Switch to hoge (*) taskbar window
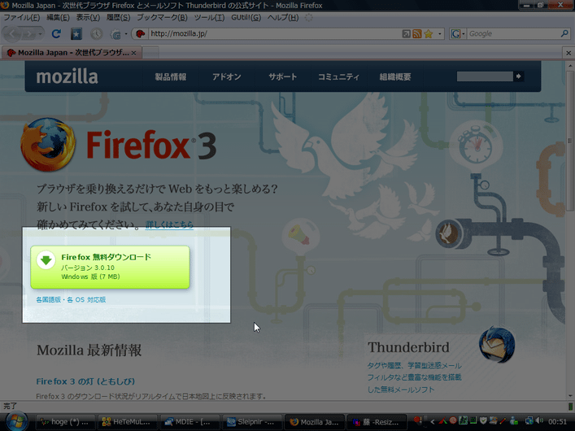 point(65,422)
